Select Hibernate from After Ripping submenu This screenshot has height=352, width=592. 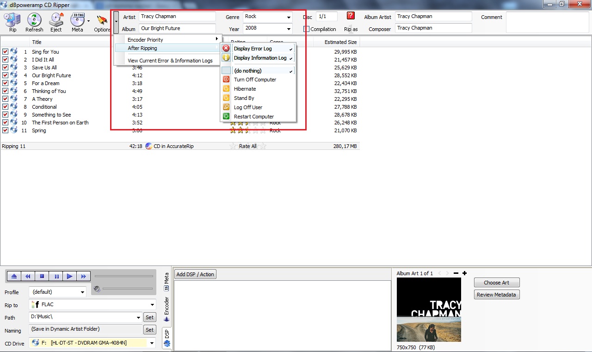pyautogui.click(x=245, y=89)
